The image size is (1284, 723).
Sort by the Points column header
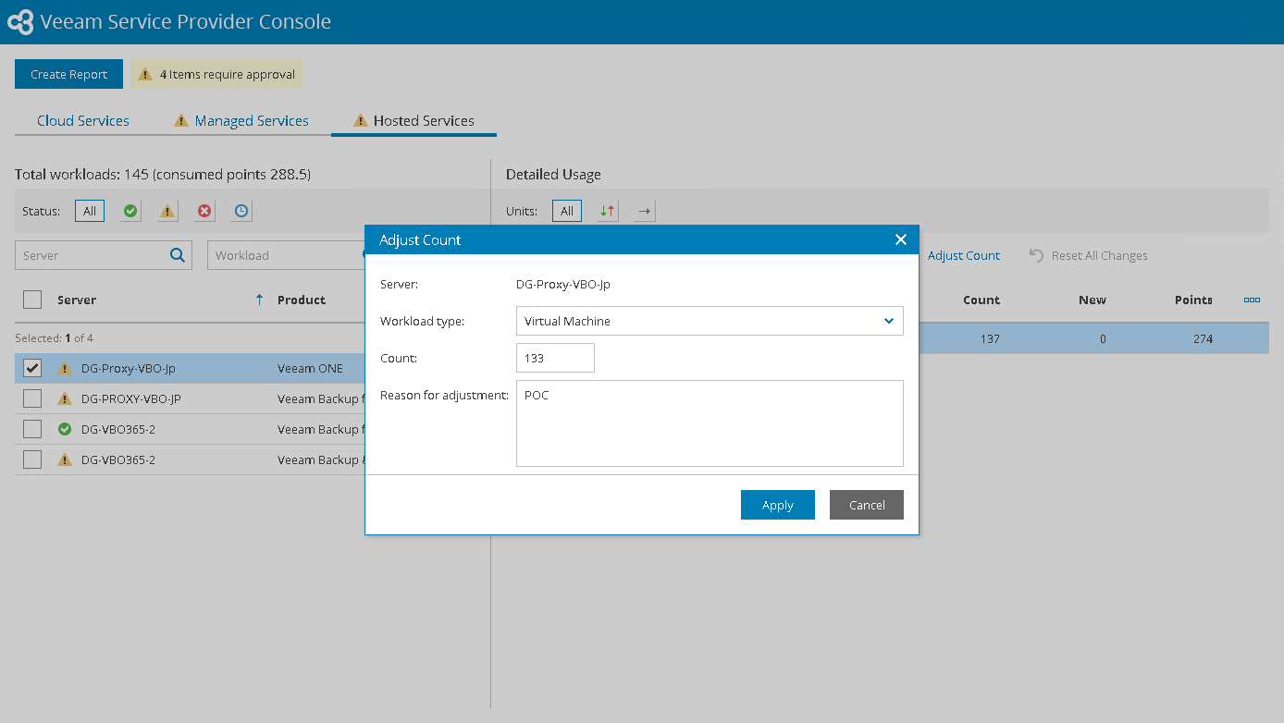click(1193, 300)
